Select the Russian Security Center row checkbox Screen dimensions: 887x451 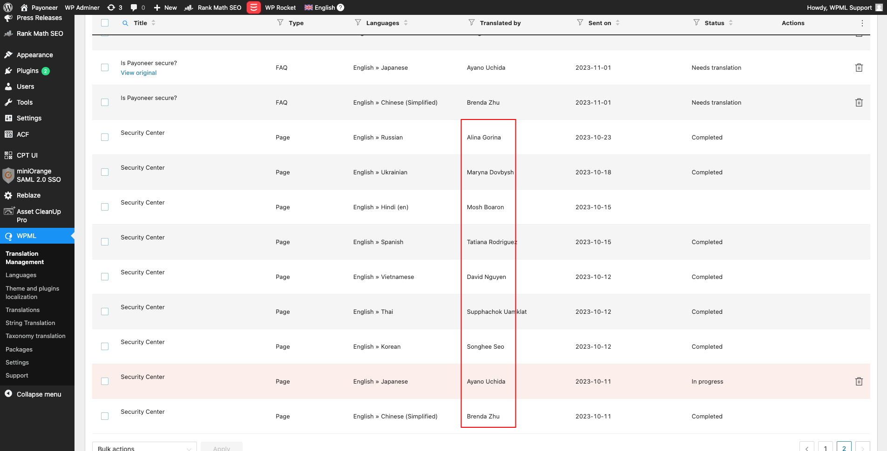(105, 137)
